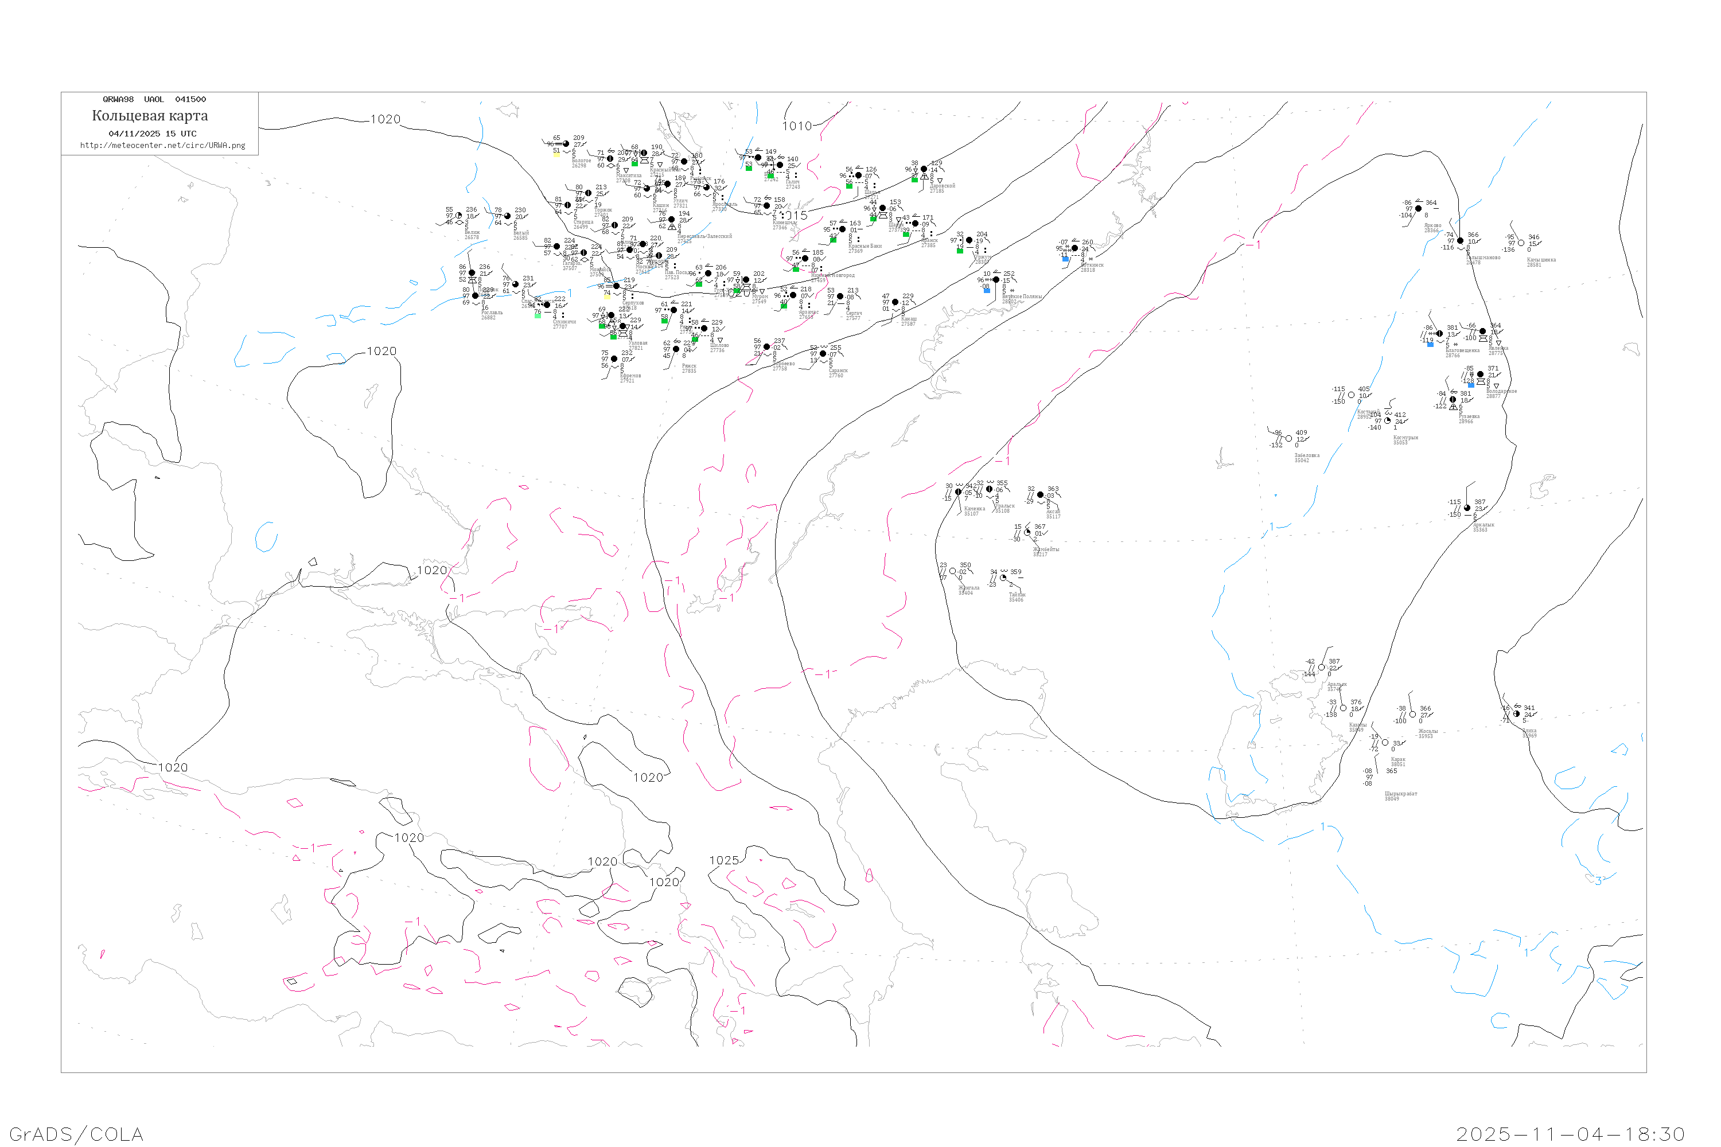Click the Аркалык station marker symbol
Viewport: 1721px width, 1147px height.
1466,508
